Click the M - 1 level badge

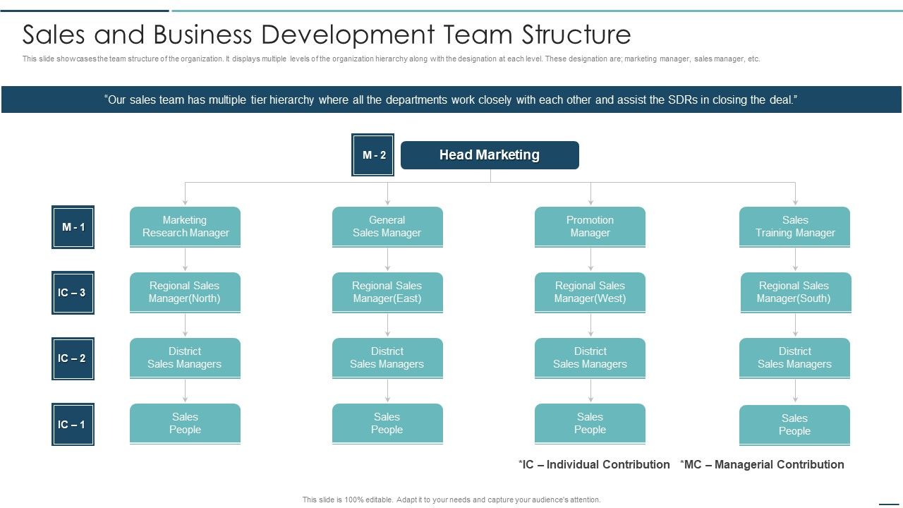pyautogui.click(x=73, y=227)
